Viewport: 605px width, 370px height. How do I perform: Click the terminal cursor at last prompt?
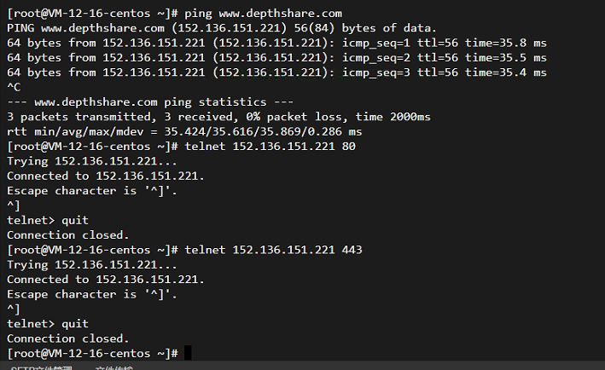(x=188, y=353)
